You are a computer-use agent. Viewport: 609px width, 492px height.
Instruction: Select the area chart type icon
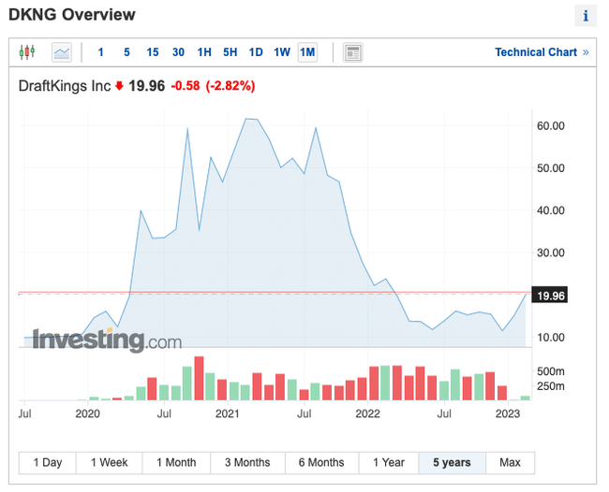click(x=62, y=52)
